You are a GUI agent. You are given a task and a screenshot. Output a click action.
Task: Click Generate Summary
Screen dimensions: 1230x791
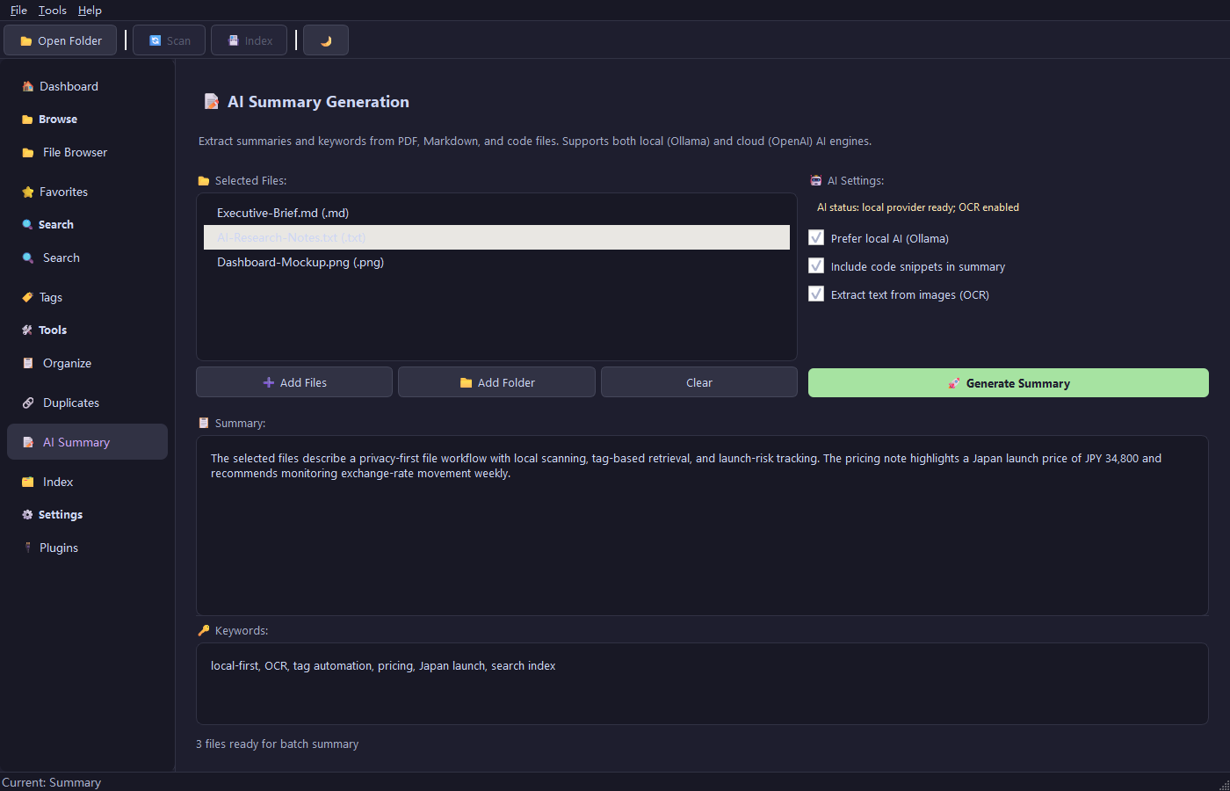tap(1009, 383)
